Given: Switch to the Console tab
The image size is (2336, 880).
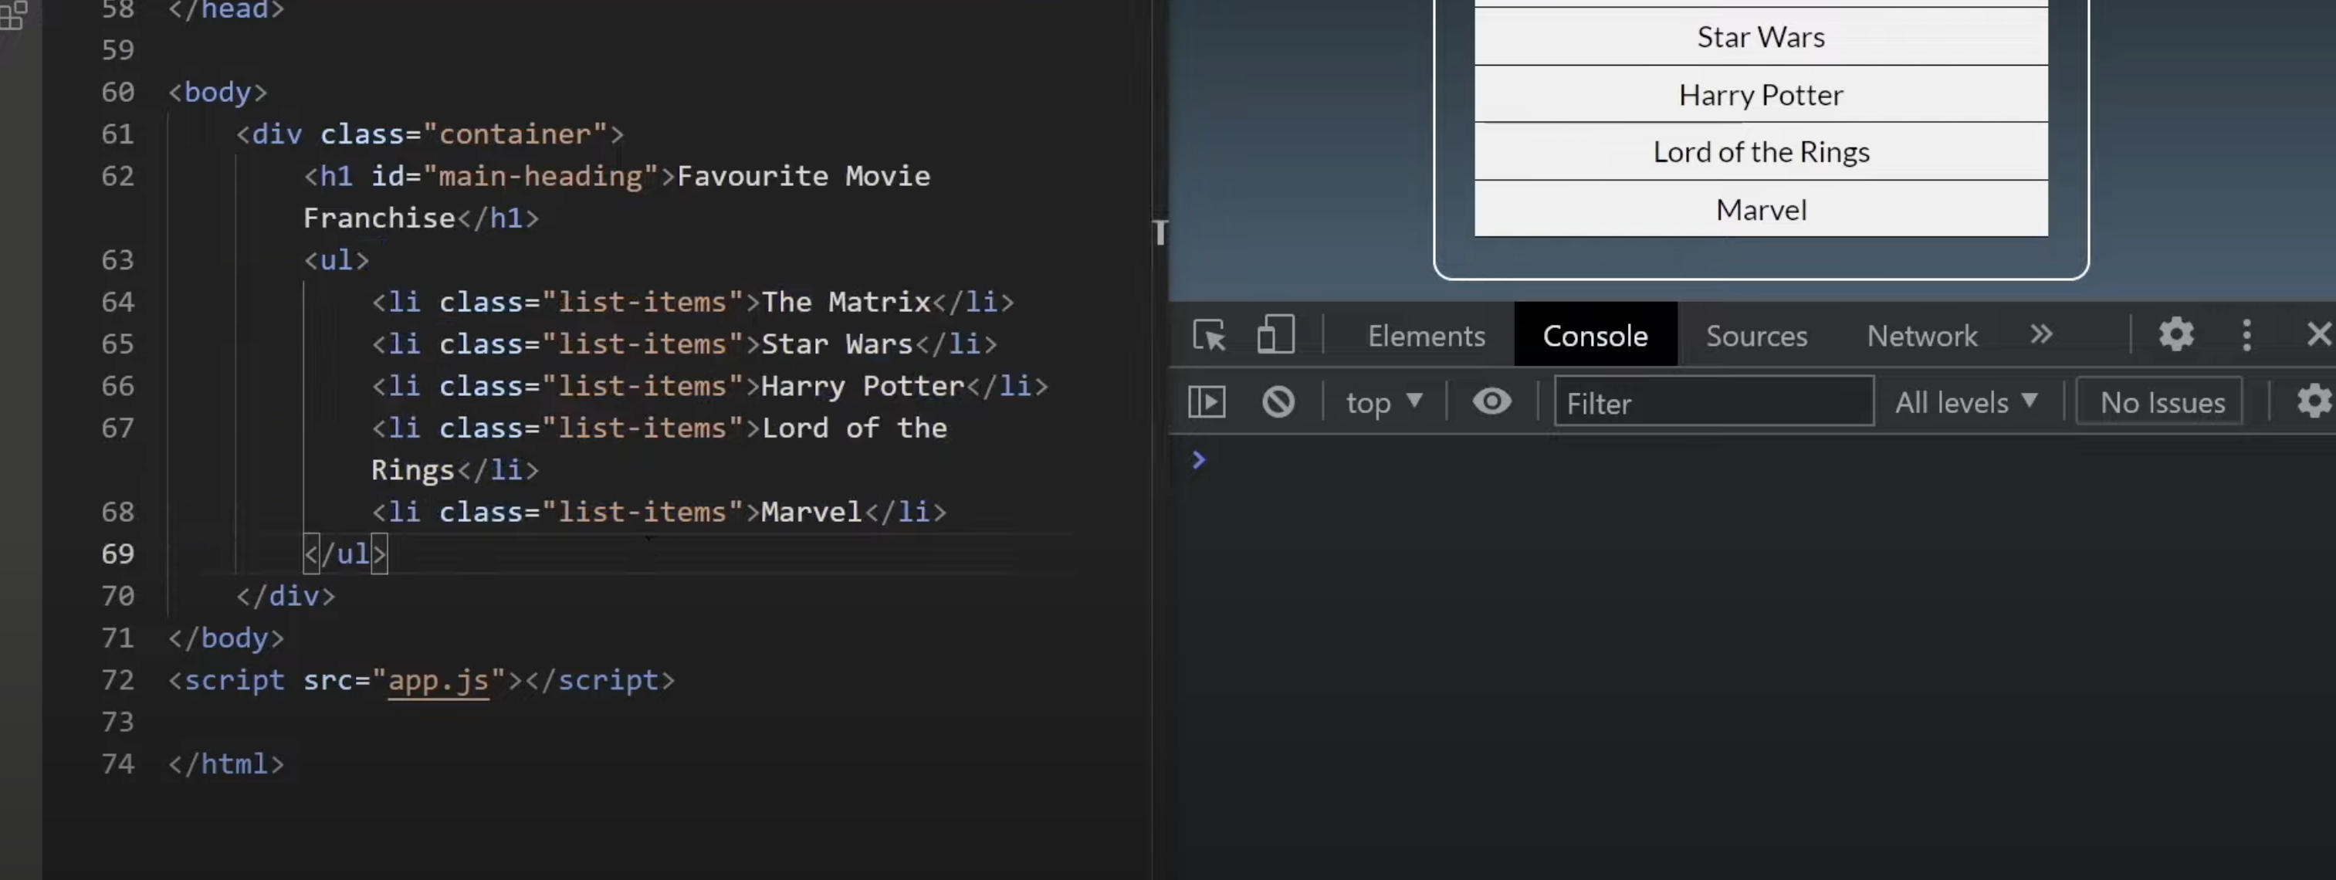Looking at the screenshot, I should [1595, 336].
